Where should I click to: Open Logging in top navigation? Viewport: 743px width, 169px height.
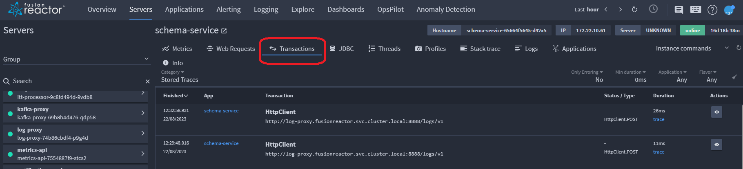(266, 9)
